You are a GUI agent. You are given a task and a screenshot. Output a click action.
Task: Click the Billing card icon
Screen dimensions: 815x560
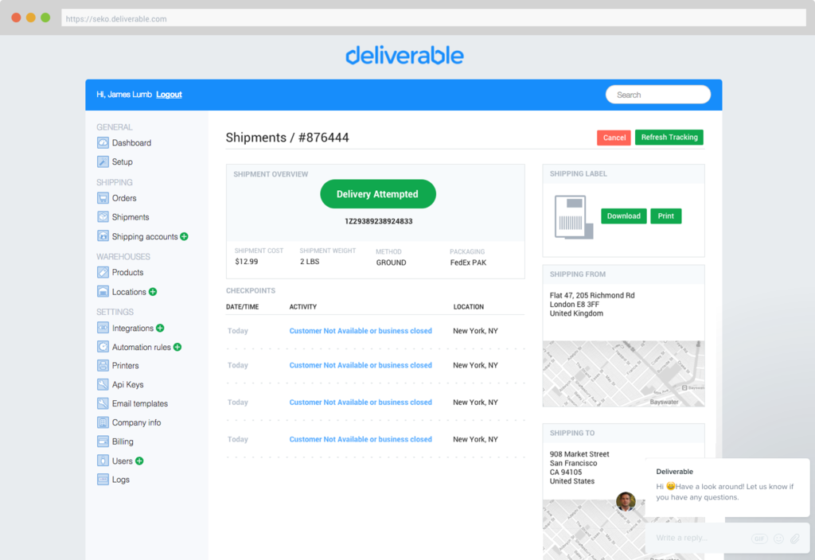tap(103, 441)
